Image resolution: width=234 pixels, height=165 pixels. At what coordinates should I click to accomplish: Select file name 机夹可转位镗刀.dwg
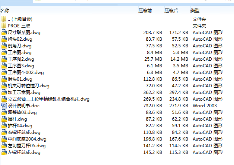point(29,86)
